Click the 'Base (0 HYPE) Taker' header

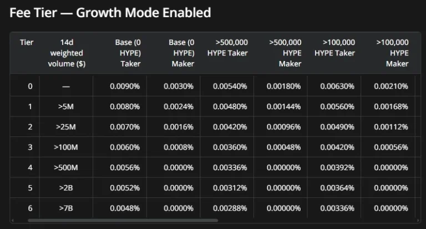[126, 53]
